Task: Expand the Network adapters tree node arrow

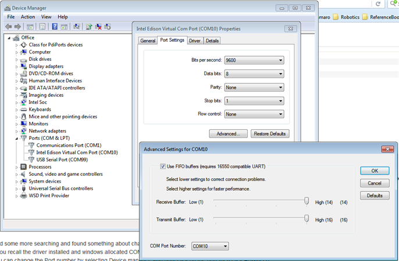Action: click(x=16, y=132)
